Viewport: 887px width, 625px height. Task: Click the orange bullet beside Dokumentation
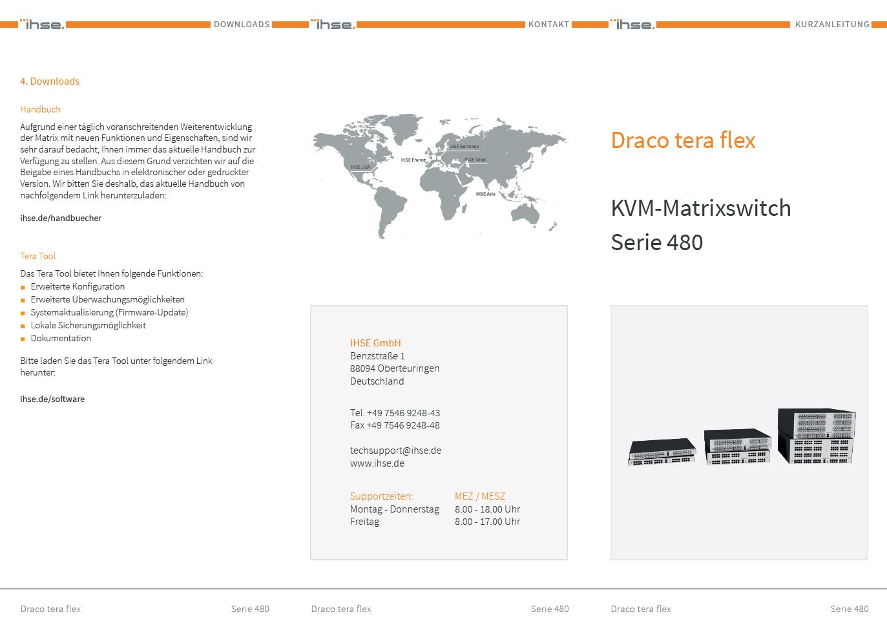point(23,339)
